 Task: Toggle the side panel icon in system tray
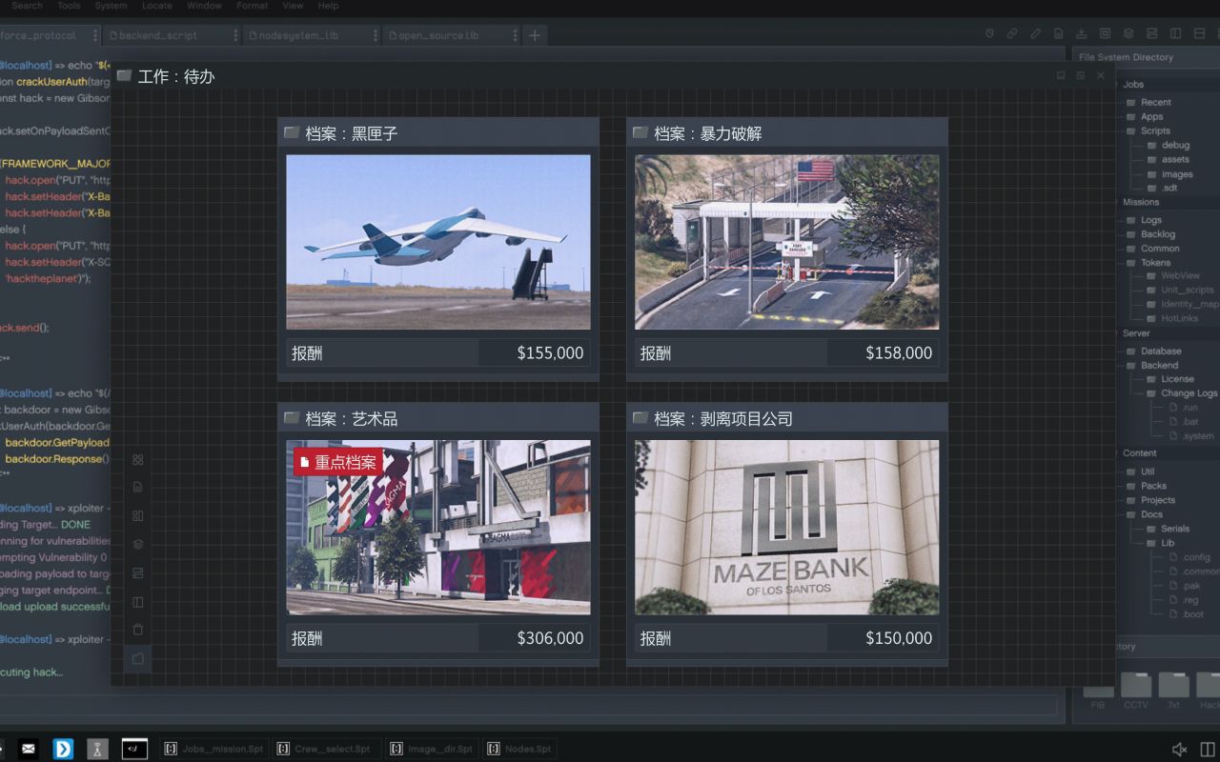point(1208,750)
